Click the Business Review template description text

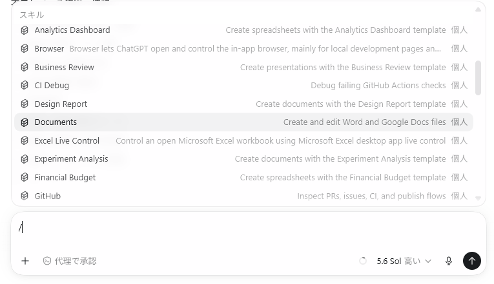tap(343, 67)
